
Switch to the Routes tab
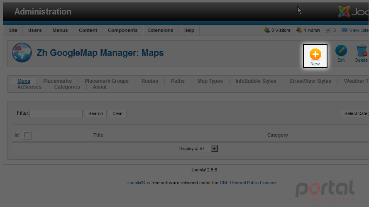pyautogui.click(x=150, y=81)
